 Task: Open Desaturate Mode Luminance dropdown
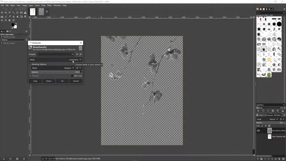pos(55,59)
